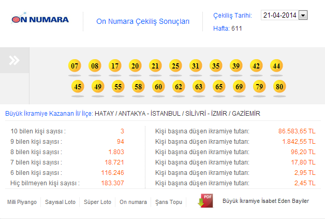Click the 86.583,65 TL prize amount
The width and height of the screenshot is (325, 219).
coord(297,131)
